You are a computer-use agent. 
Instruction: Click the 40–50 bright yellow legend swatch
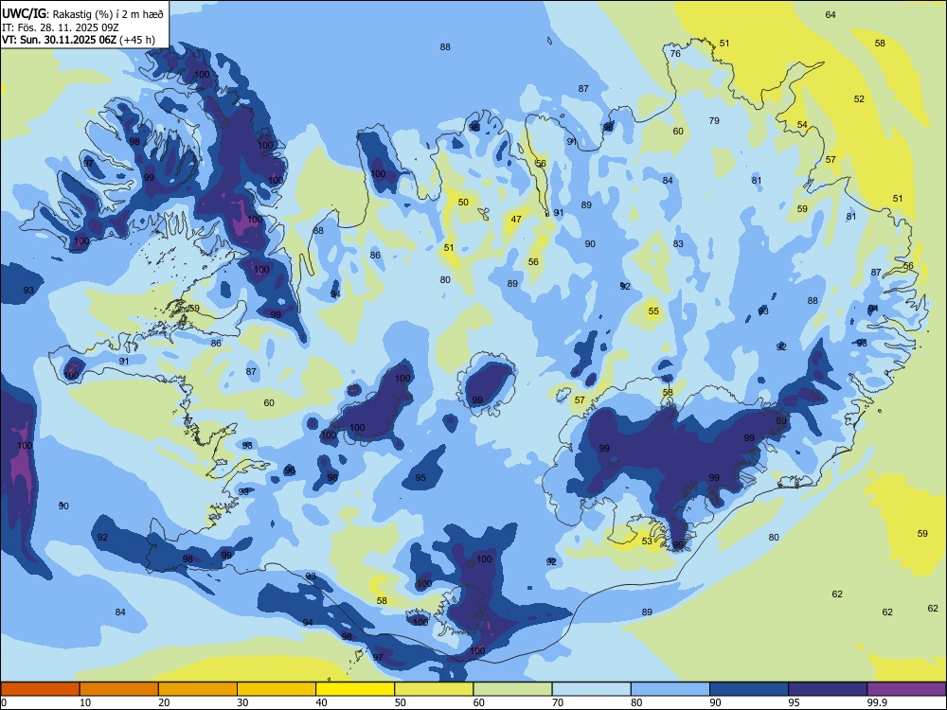click(355, 689)
